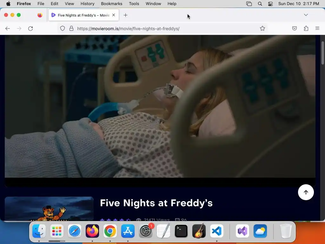Open Visual Studio from the Dock
The width and height of the screenshot is (325, 244).
242,231
